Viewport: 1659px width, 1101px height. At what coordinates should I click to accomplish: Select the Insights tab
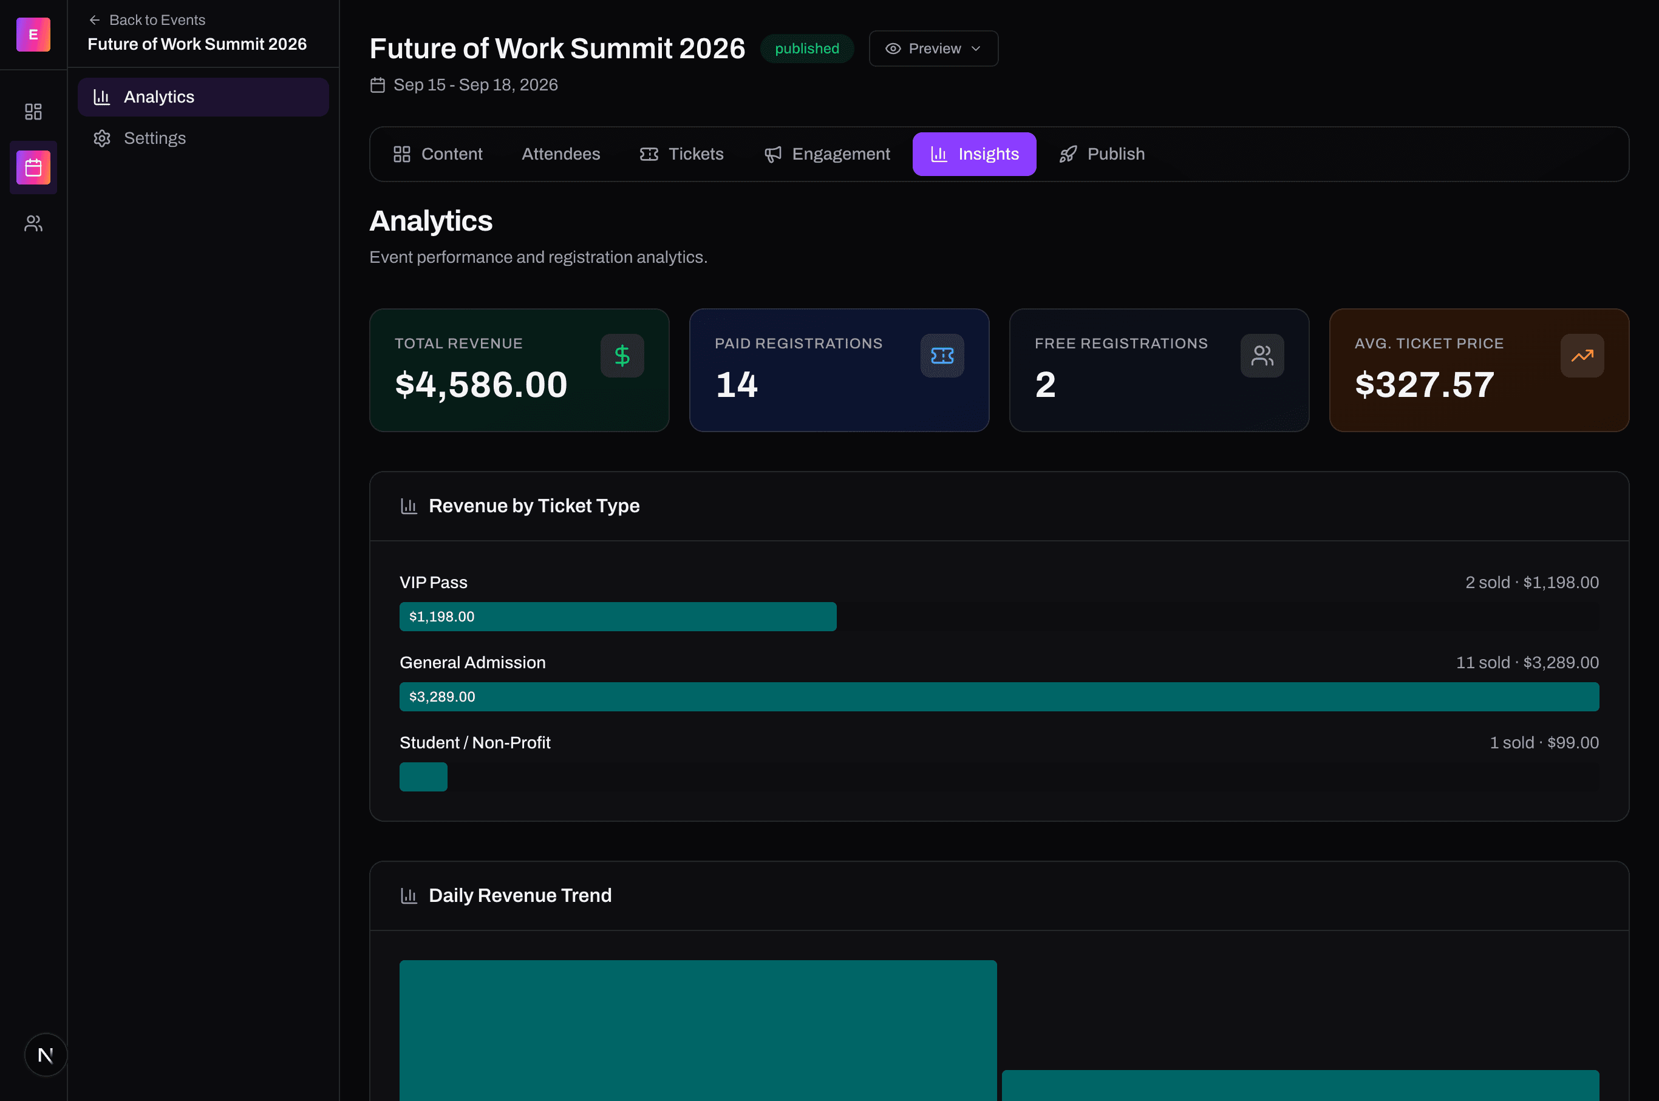pos(974,154)
